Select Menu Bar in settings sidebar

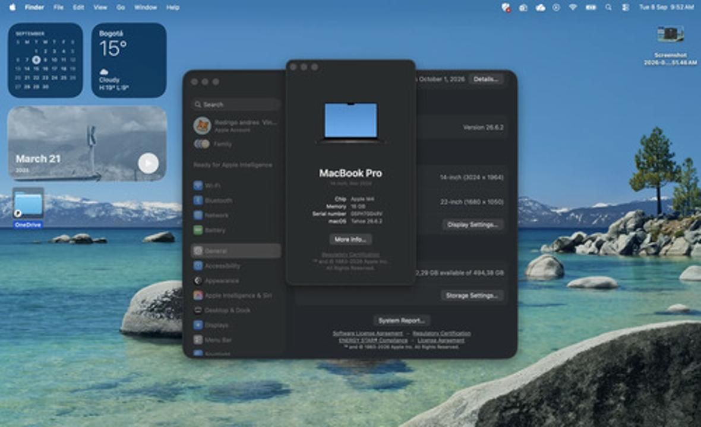pyautogui.click(x=236, y=340)
